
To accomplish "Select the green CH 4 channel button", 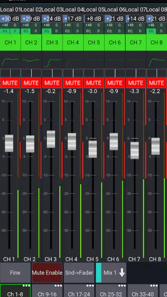I will [x=73, y=43].
